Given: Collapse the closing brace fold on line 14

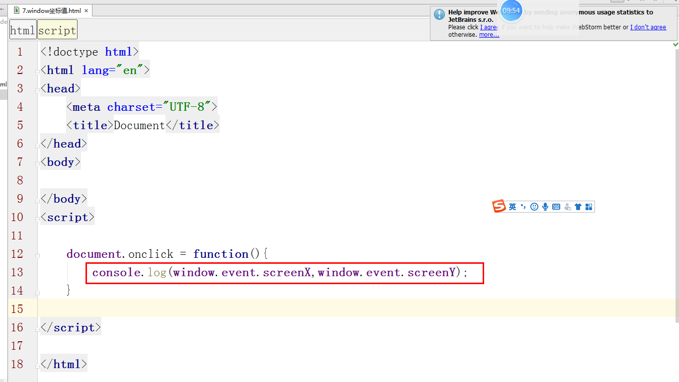Looking at the screenshot, I should pyautogui.click(x=38, y=292).
